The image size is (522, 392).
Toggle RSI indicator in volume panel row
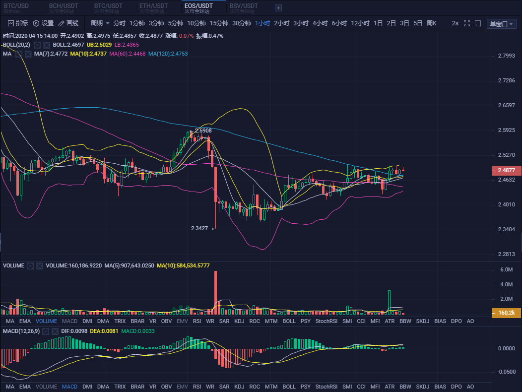point(197,321)
